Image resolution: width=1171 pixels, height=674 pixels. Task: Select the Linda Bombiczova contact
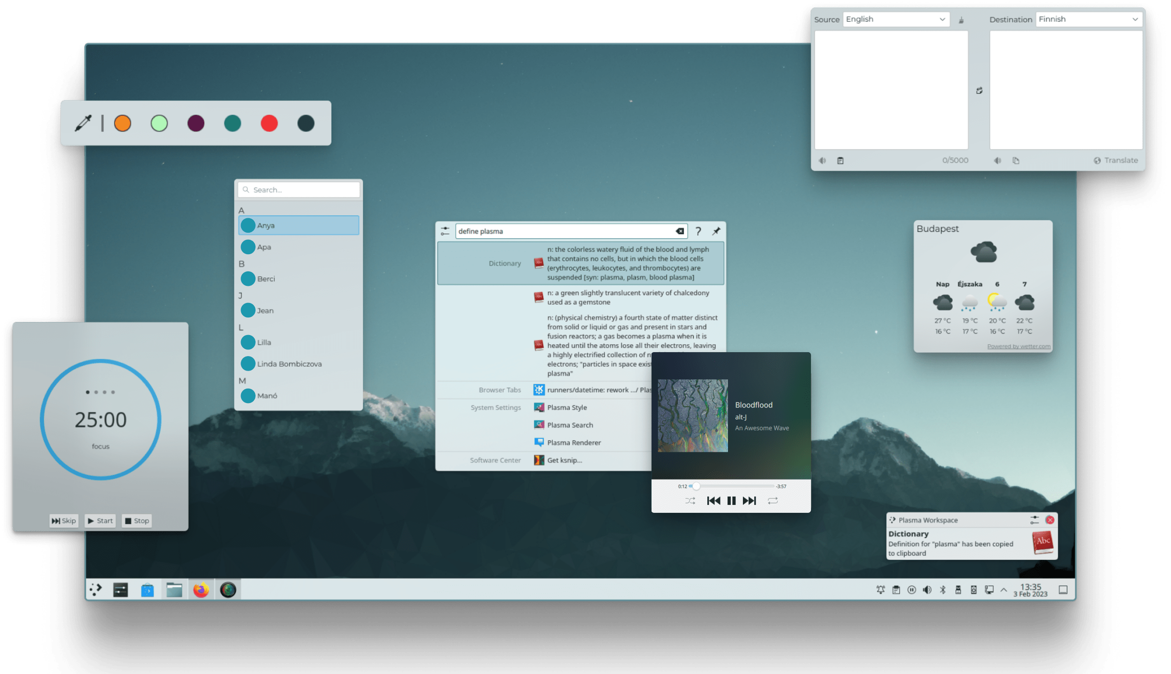click(x=289, y=364)
